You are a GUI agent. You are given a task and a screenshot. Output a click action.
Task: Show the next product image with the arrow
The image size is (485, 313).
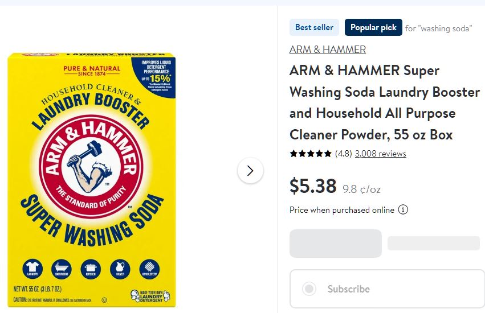250,171
